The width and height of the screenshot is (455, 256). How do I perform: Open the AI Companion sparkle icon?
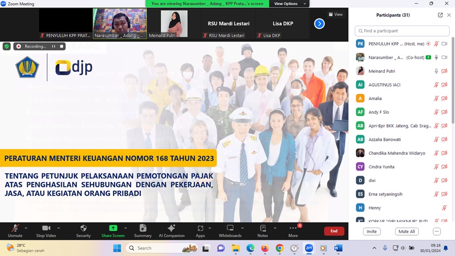pos(171,228)
